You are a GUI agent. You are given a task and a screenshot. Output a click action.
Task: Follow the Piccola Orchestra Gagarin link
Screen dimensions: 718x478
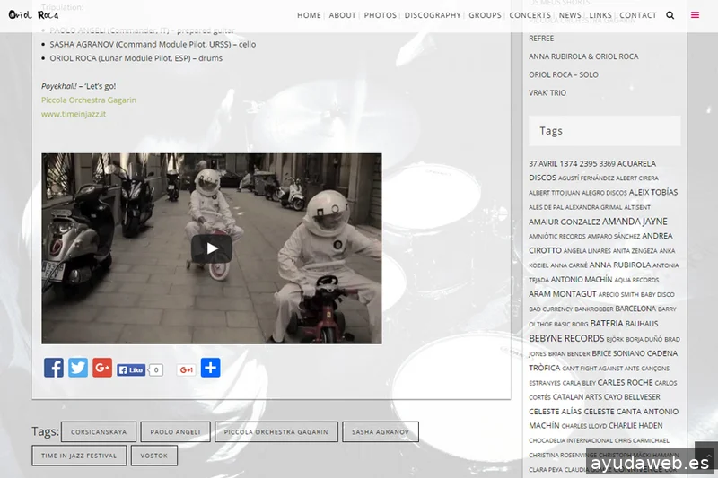coord(89,100)
